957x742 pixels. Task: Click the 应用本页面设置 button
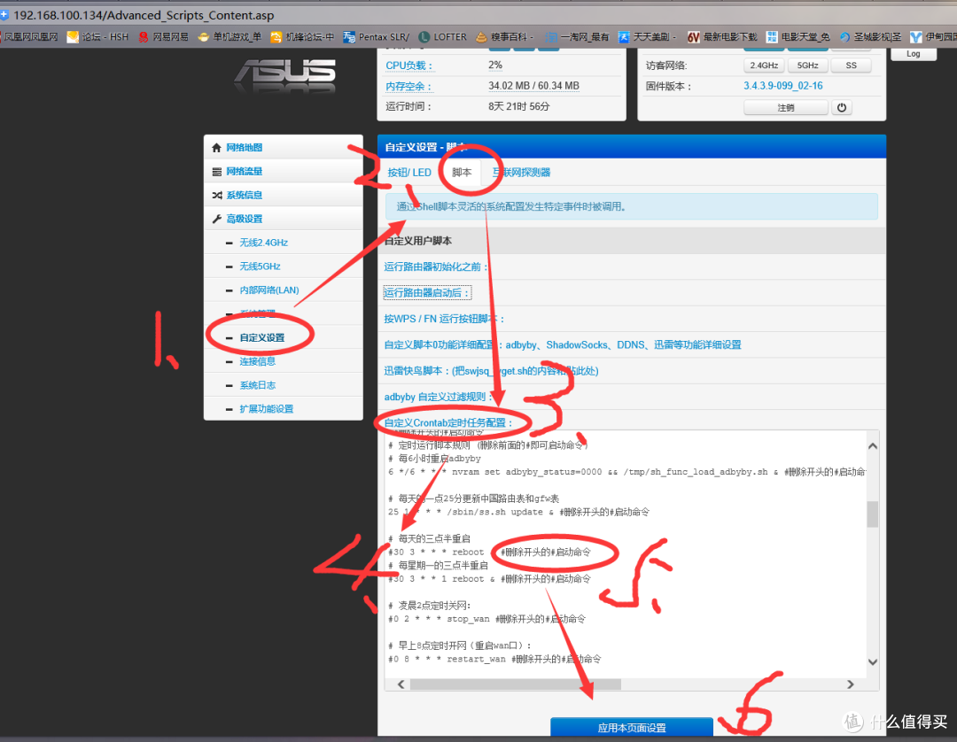[632, 727]
